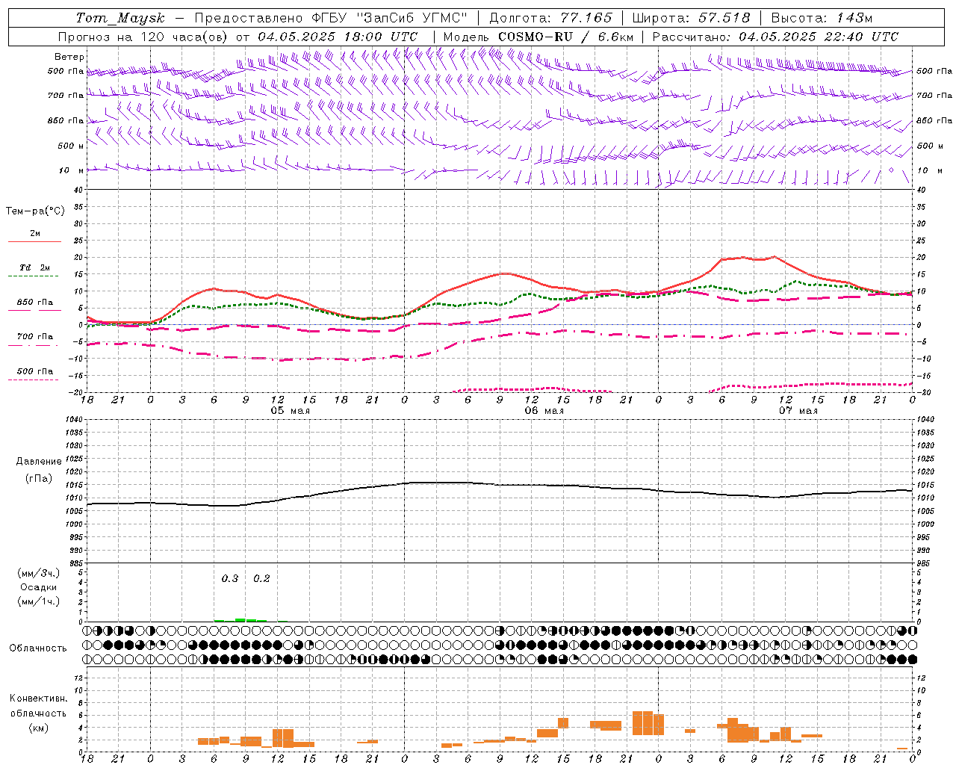Screen dimensions: 956x765
Task: Click the Облачность row label
Action: pyautogui.click(x=38, y=648)
